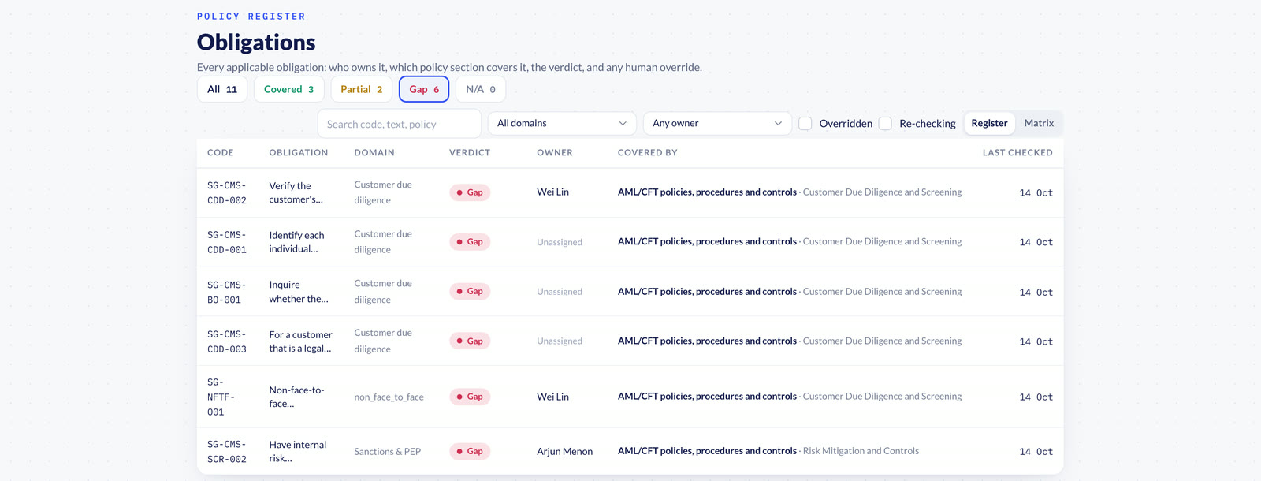Open the Any owner dropdown
Viewport: 1261px width, 481px height.
pyautogui.click(x=717, y=123)
